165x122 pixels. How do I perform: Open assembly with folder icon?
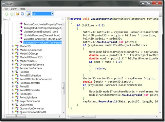coord(17,14)
